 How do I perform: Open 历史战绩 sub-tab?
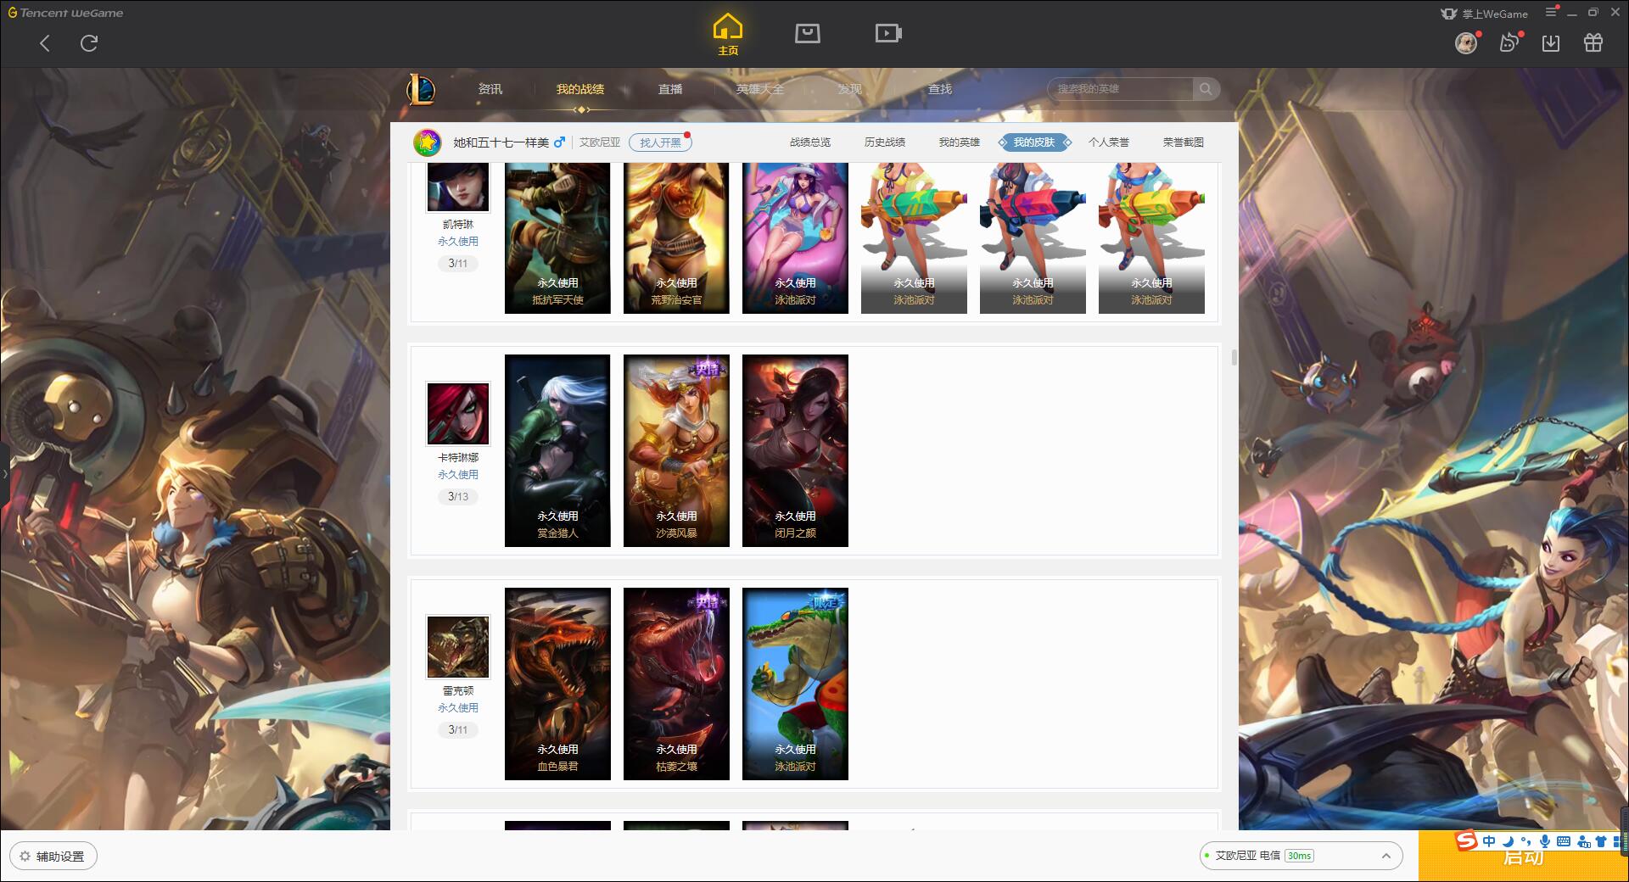[x=885, y=142]
